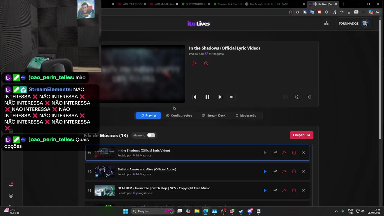Remove Skillet - Awake and Alive from queue
The height and width of the screenshot is (216, 384).
[x=304, y=172]
